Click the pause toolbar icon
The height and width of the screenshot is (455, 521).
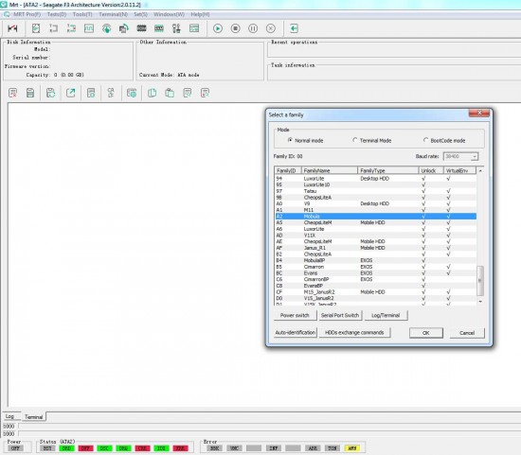tap(253, 28)
